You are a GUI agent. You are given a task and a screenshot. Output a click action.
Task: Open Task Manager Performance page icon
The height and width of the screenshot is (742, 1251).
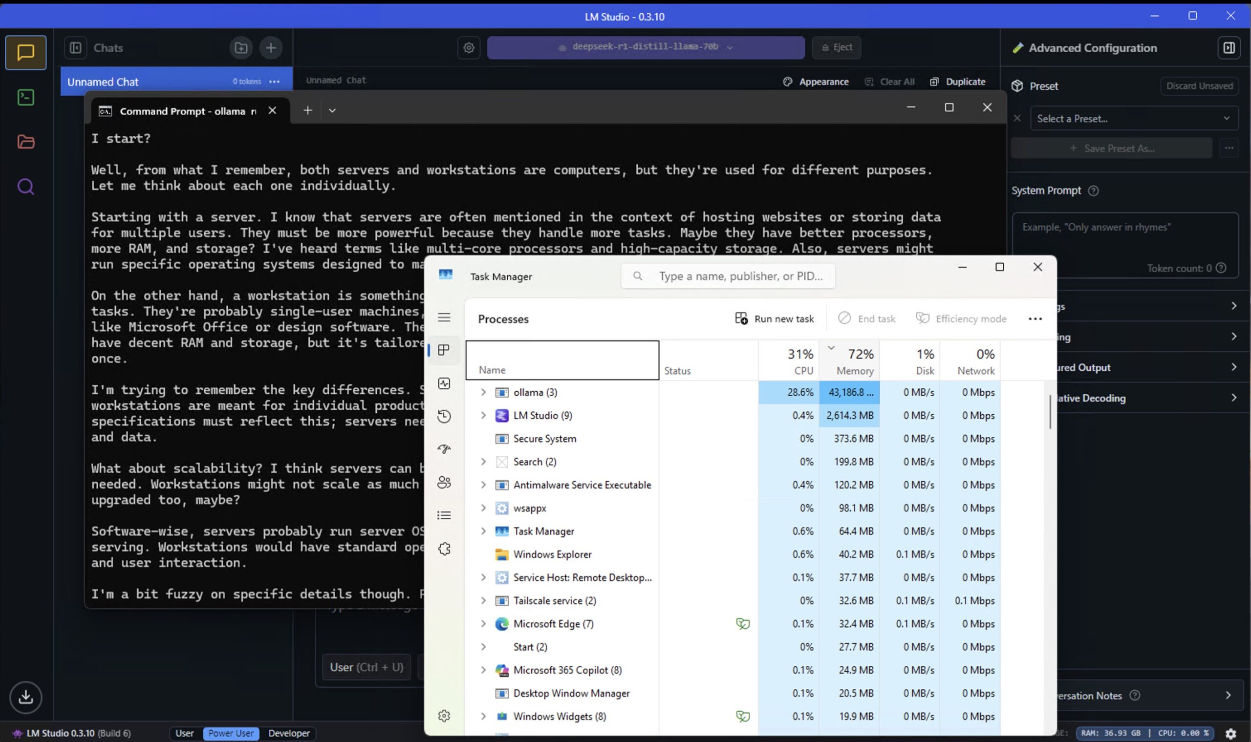click(444, 383)
